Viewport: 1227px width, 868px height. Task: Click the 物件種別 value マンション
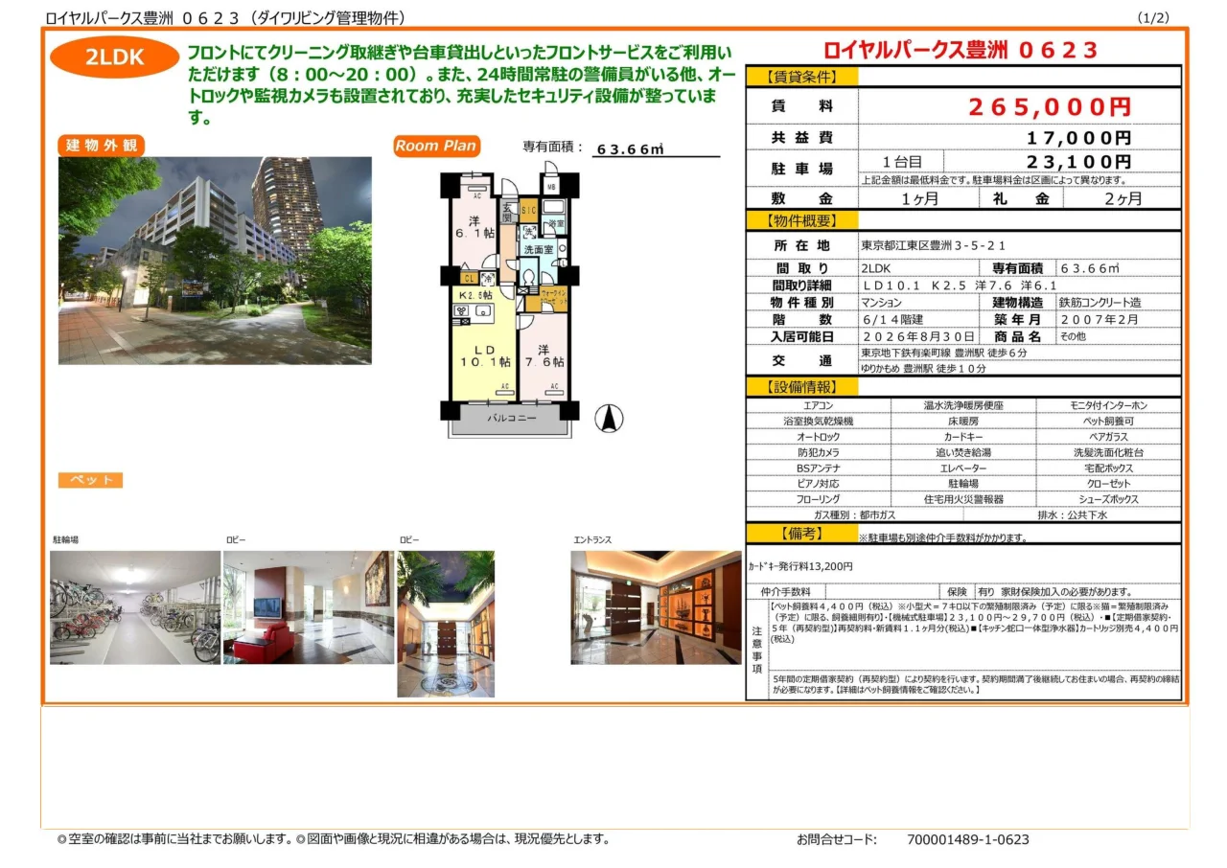click(882, 303)
